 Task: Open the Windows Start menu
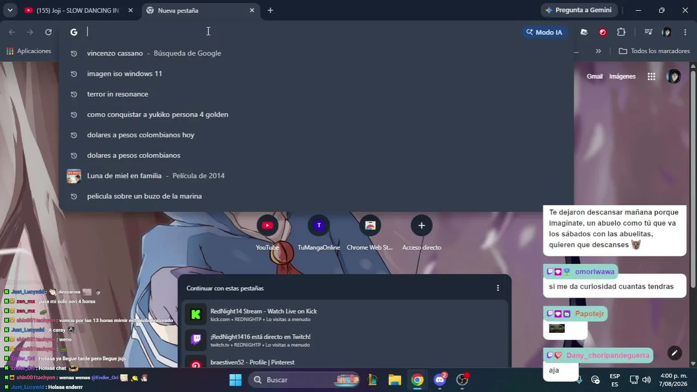coord(235,380)
